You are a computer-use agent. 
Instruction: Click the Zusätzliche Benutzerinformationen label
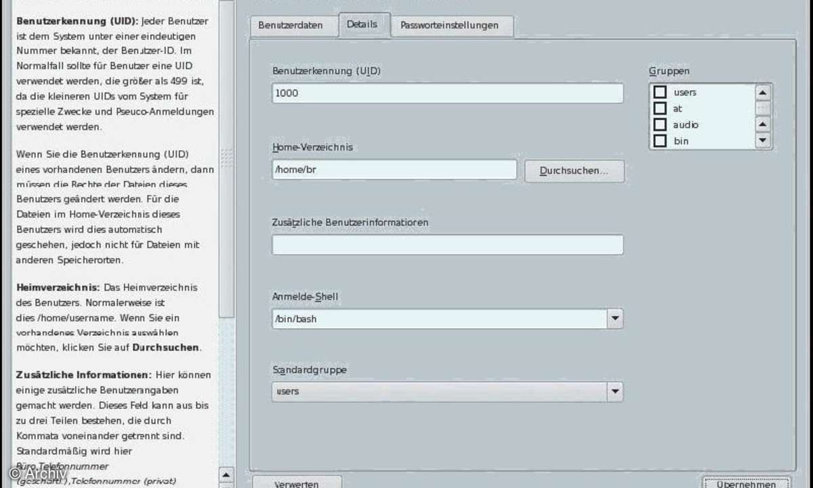coord(350,222)
